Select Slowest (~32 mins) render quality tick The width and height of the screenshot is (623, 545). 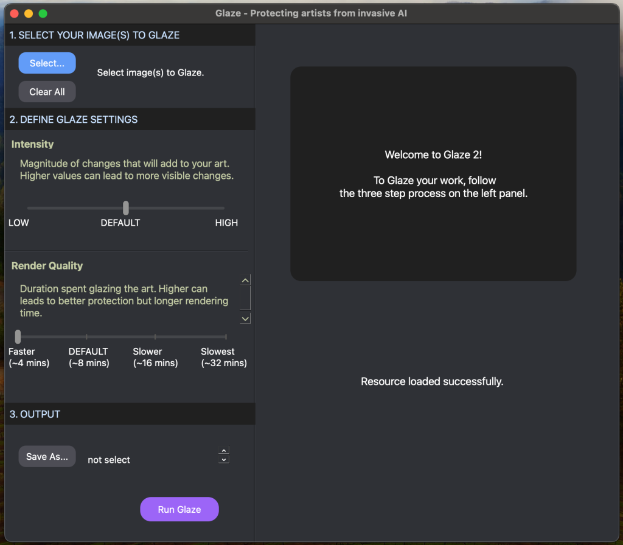pyautogui.click(x=225, y=336)
